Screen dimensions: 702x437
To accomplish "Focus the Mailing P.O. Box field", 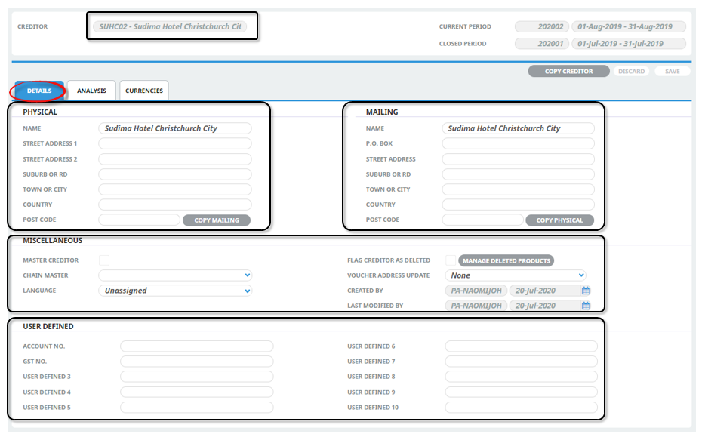I will tap(519, 143).
